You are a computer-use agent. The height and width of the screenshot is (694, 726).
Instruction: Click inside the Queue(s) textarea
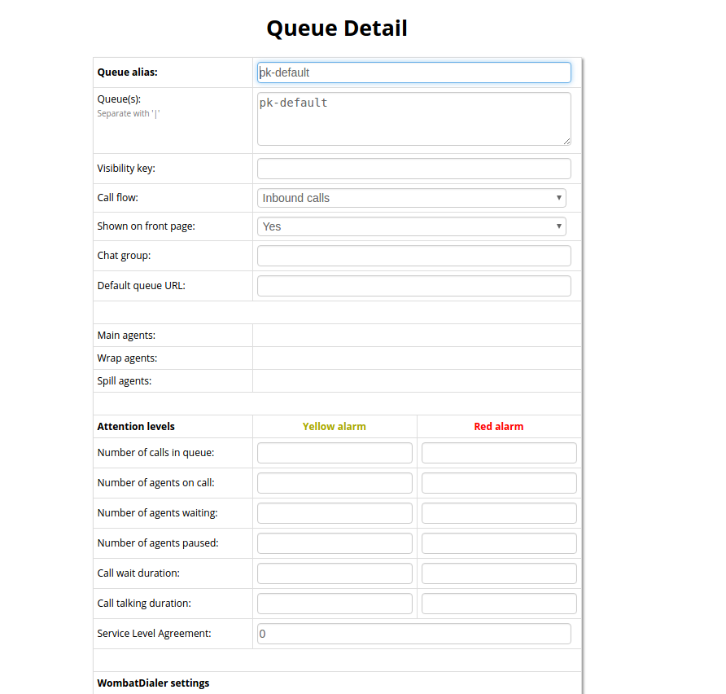(x=413, y=118)
